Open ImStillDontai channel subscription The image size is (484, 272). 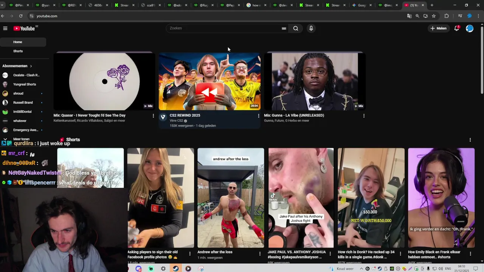pos(23,112)
